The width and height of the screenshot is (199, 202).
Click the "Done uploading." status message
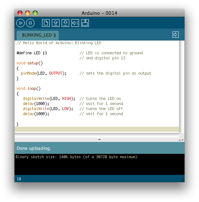pyautogui.click(x=34, y=148)
